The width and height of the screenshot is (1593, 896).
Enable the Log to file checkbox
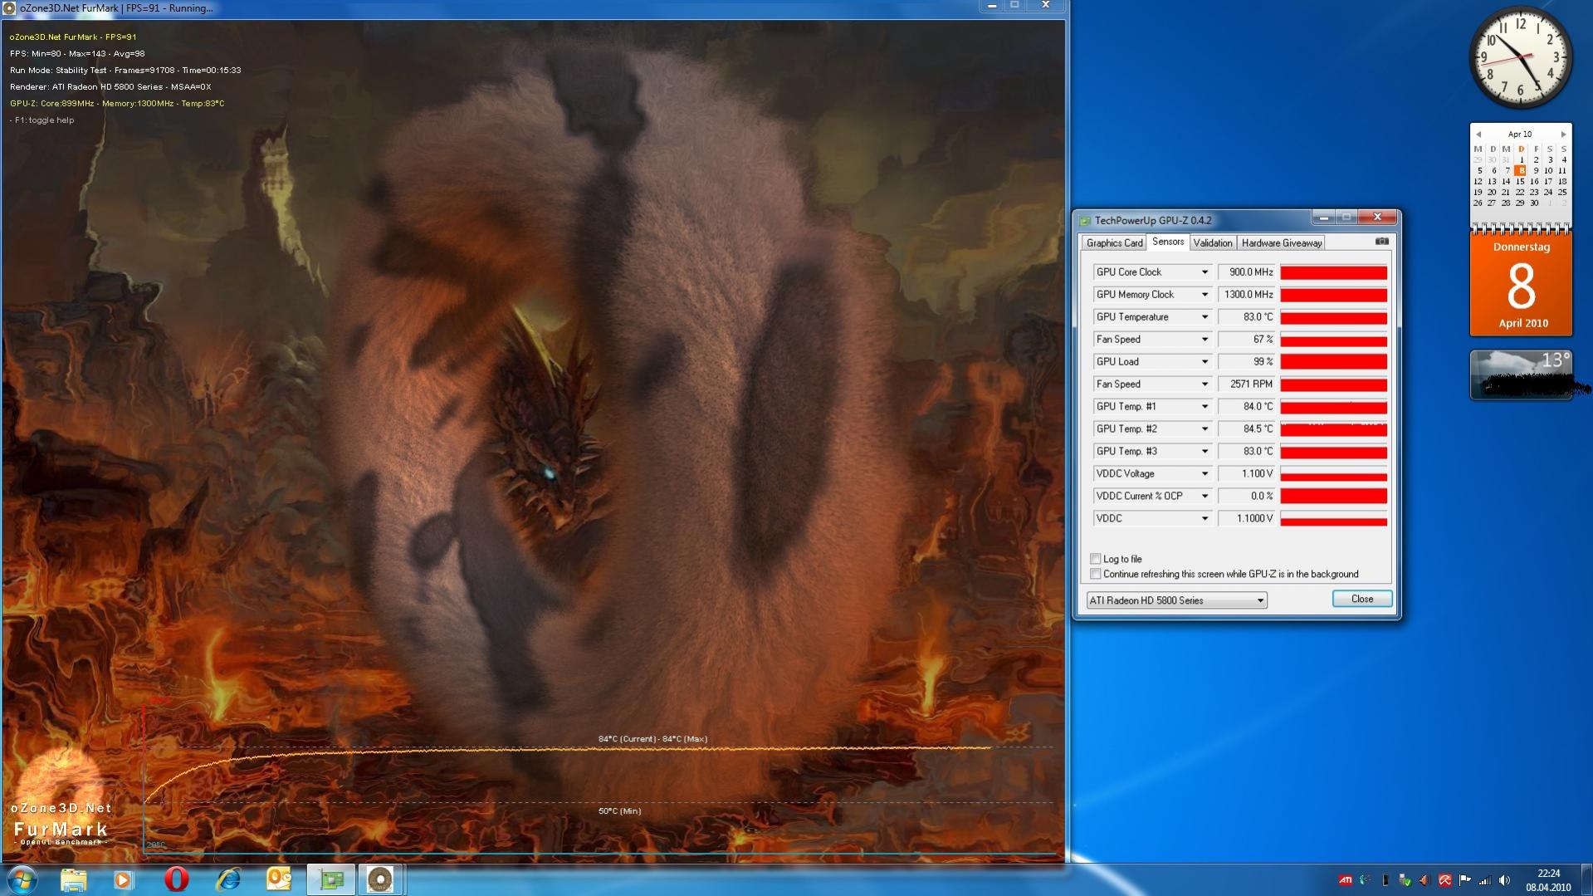pos(1096,559)
